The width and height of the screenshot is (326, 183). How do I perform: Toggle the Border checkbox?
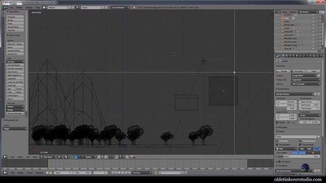tap(277, 123)
